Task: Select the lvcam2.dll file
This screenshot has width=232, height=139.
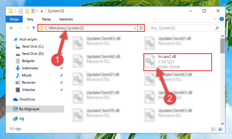Action: [x=178, y=62]
